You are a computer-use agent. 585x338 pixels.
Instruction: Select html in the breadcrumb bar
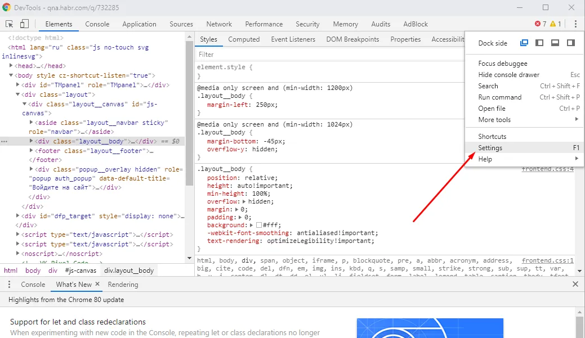click(11, 271)
